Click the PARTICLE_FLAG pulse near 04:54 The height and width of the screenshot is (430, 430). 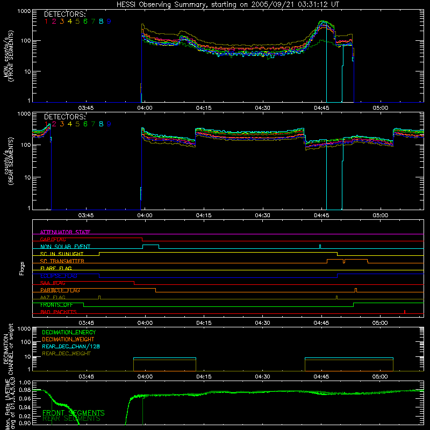click(x=356, y=290)
